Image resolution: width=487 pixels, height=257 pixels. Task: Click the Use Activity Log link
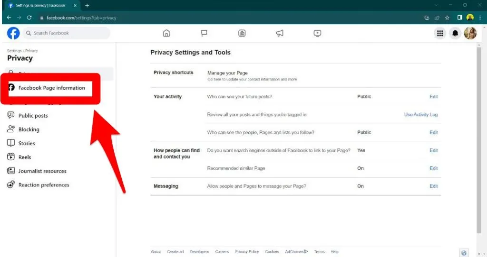[420, 115]
